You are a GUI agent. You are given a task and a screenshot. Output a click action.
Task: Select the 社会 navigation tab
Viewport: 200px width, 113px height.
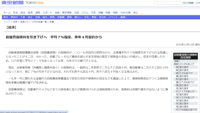click(x=15, y=13)
